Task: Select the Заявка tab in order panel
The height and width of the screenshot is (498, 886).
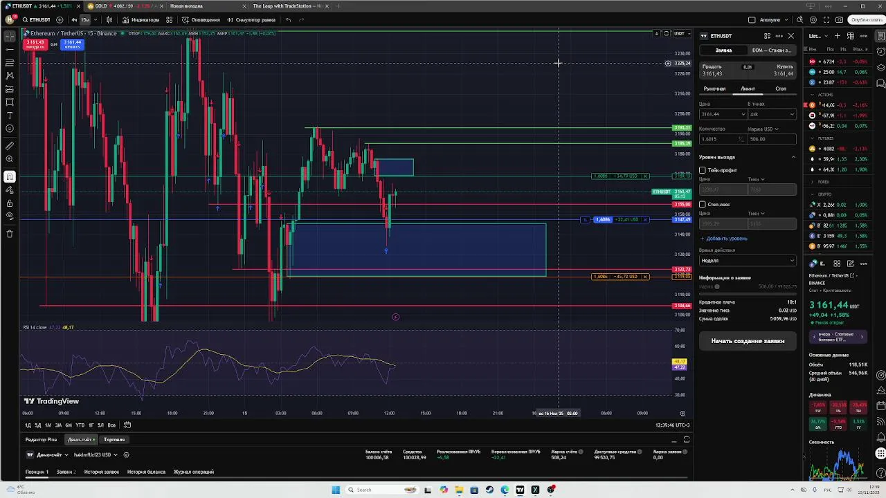Action: pos(723,50)
